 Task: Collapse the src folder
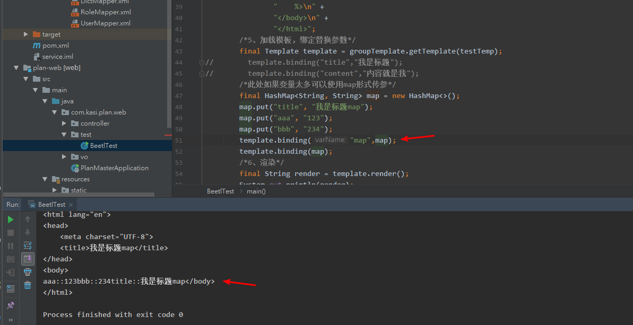click(26, 79)
